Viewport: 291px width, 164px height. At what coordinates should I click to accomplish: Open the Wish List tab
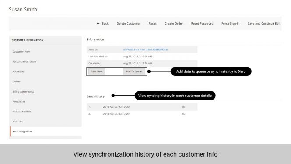click(18, 121)
